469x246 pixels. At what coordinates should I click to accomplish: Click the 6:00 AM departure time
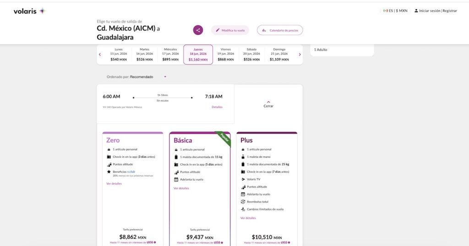[111, 96]
